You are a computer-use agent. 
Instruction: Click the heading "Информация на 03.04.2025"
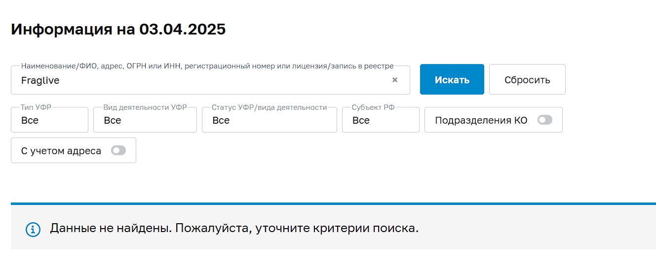tap(118, 29)
